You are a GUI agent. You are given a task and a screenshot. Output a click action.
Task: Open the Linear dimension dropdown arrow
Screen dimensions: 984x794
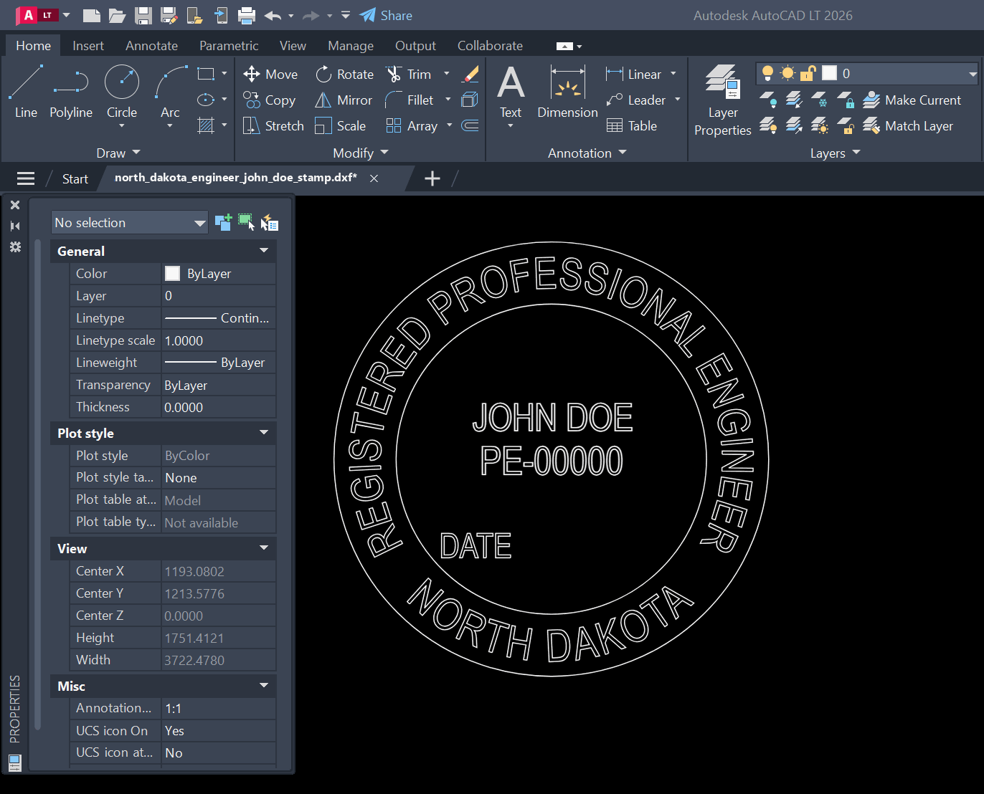[x=673, y=74]
